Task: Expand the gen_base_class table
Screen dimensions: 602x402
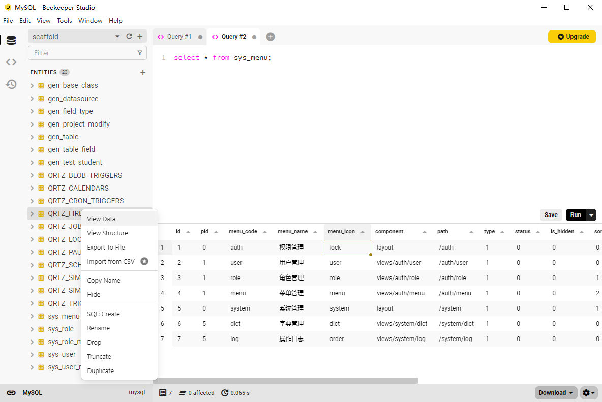Action: pos(32,86)
